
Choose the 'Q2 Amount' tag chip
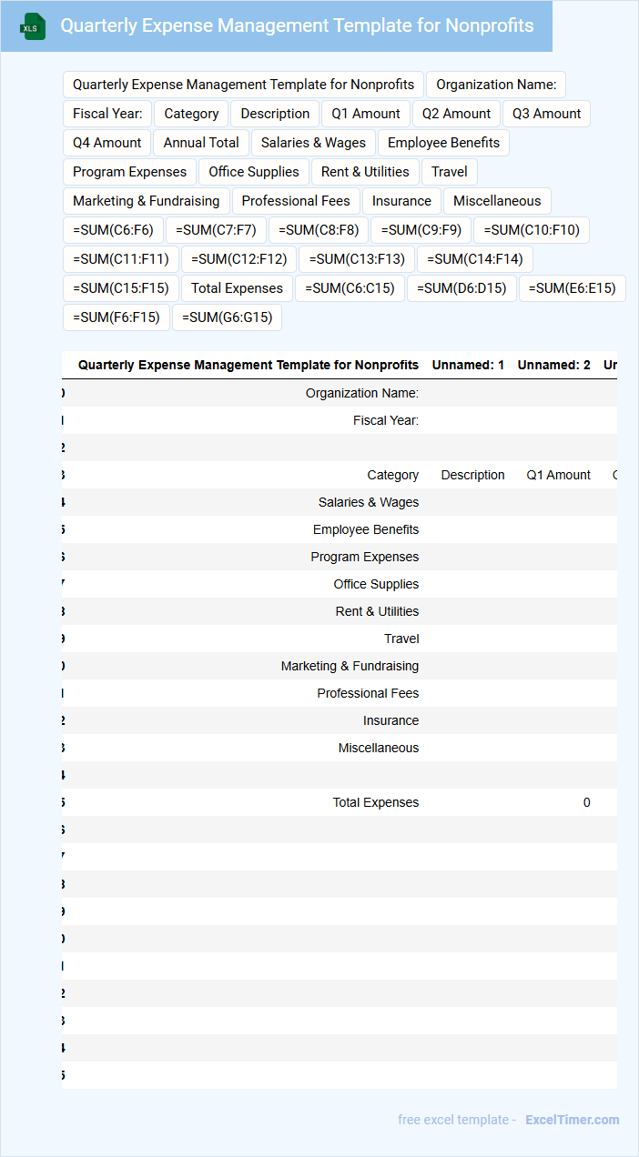click(x=457, y=114)
